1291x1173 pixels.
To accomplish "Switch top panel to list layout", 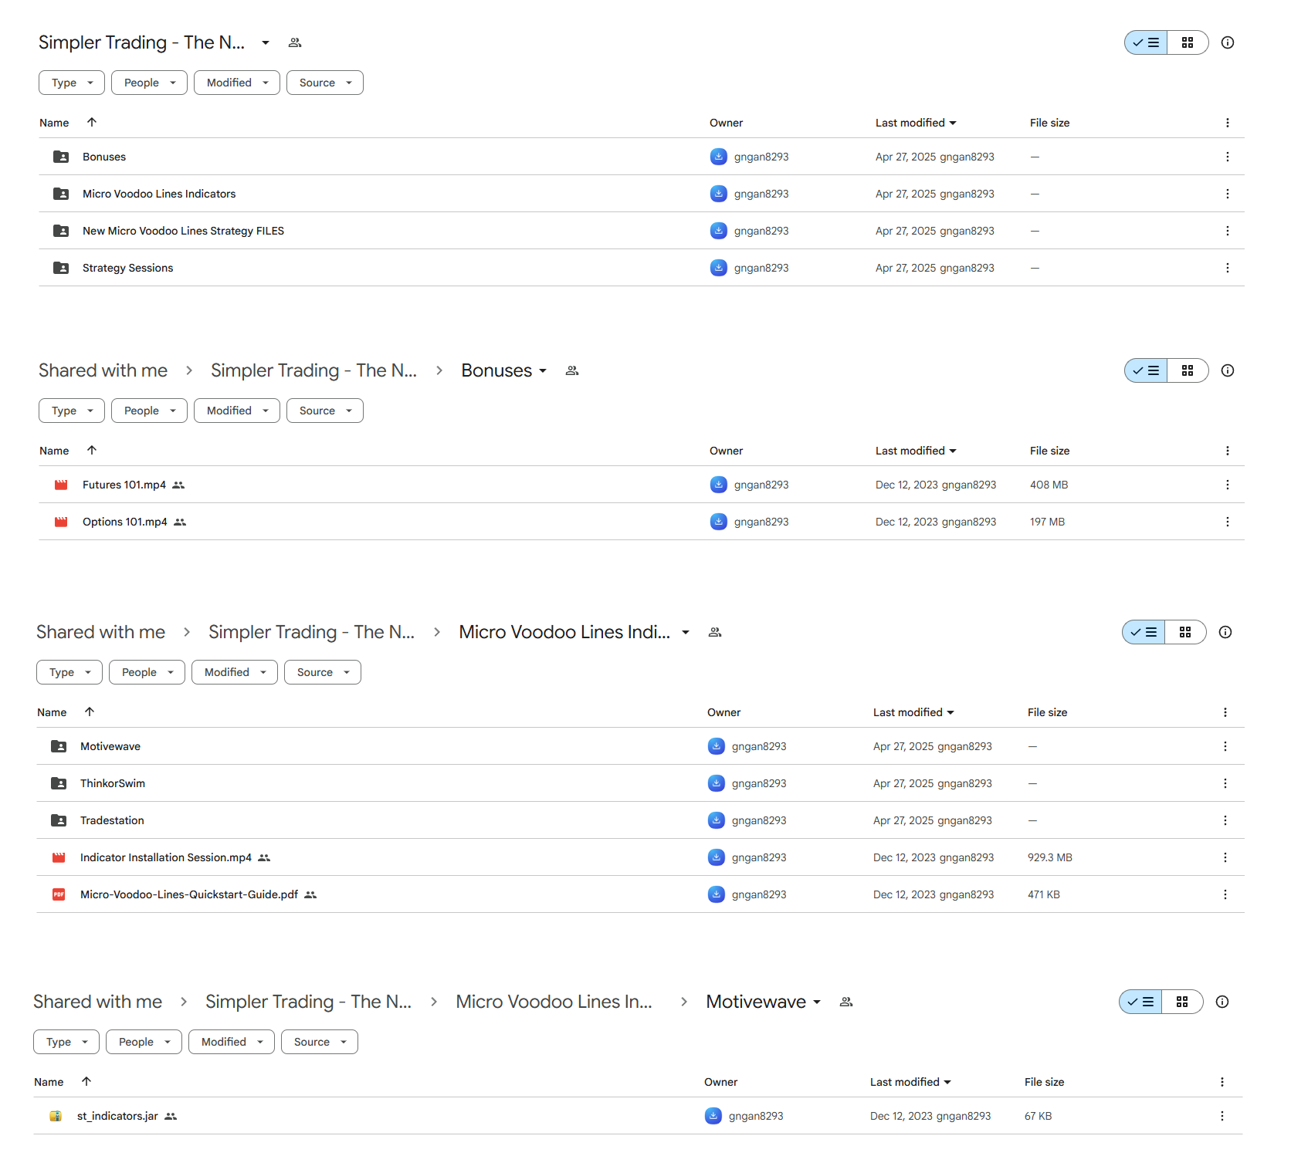I will [1146, 42].
